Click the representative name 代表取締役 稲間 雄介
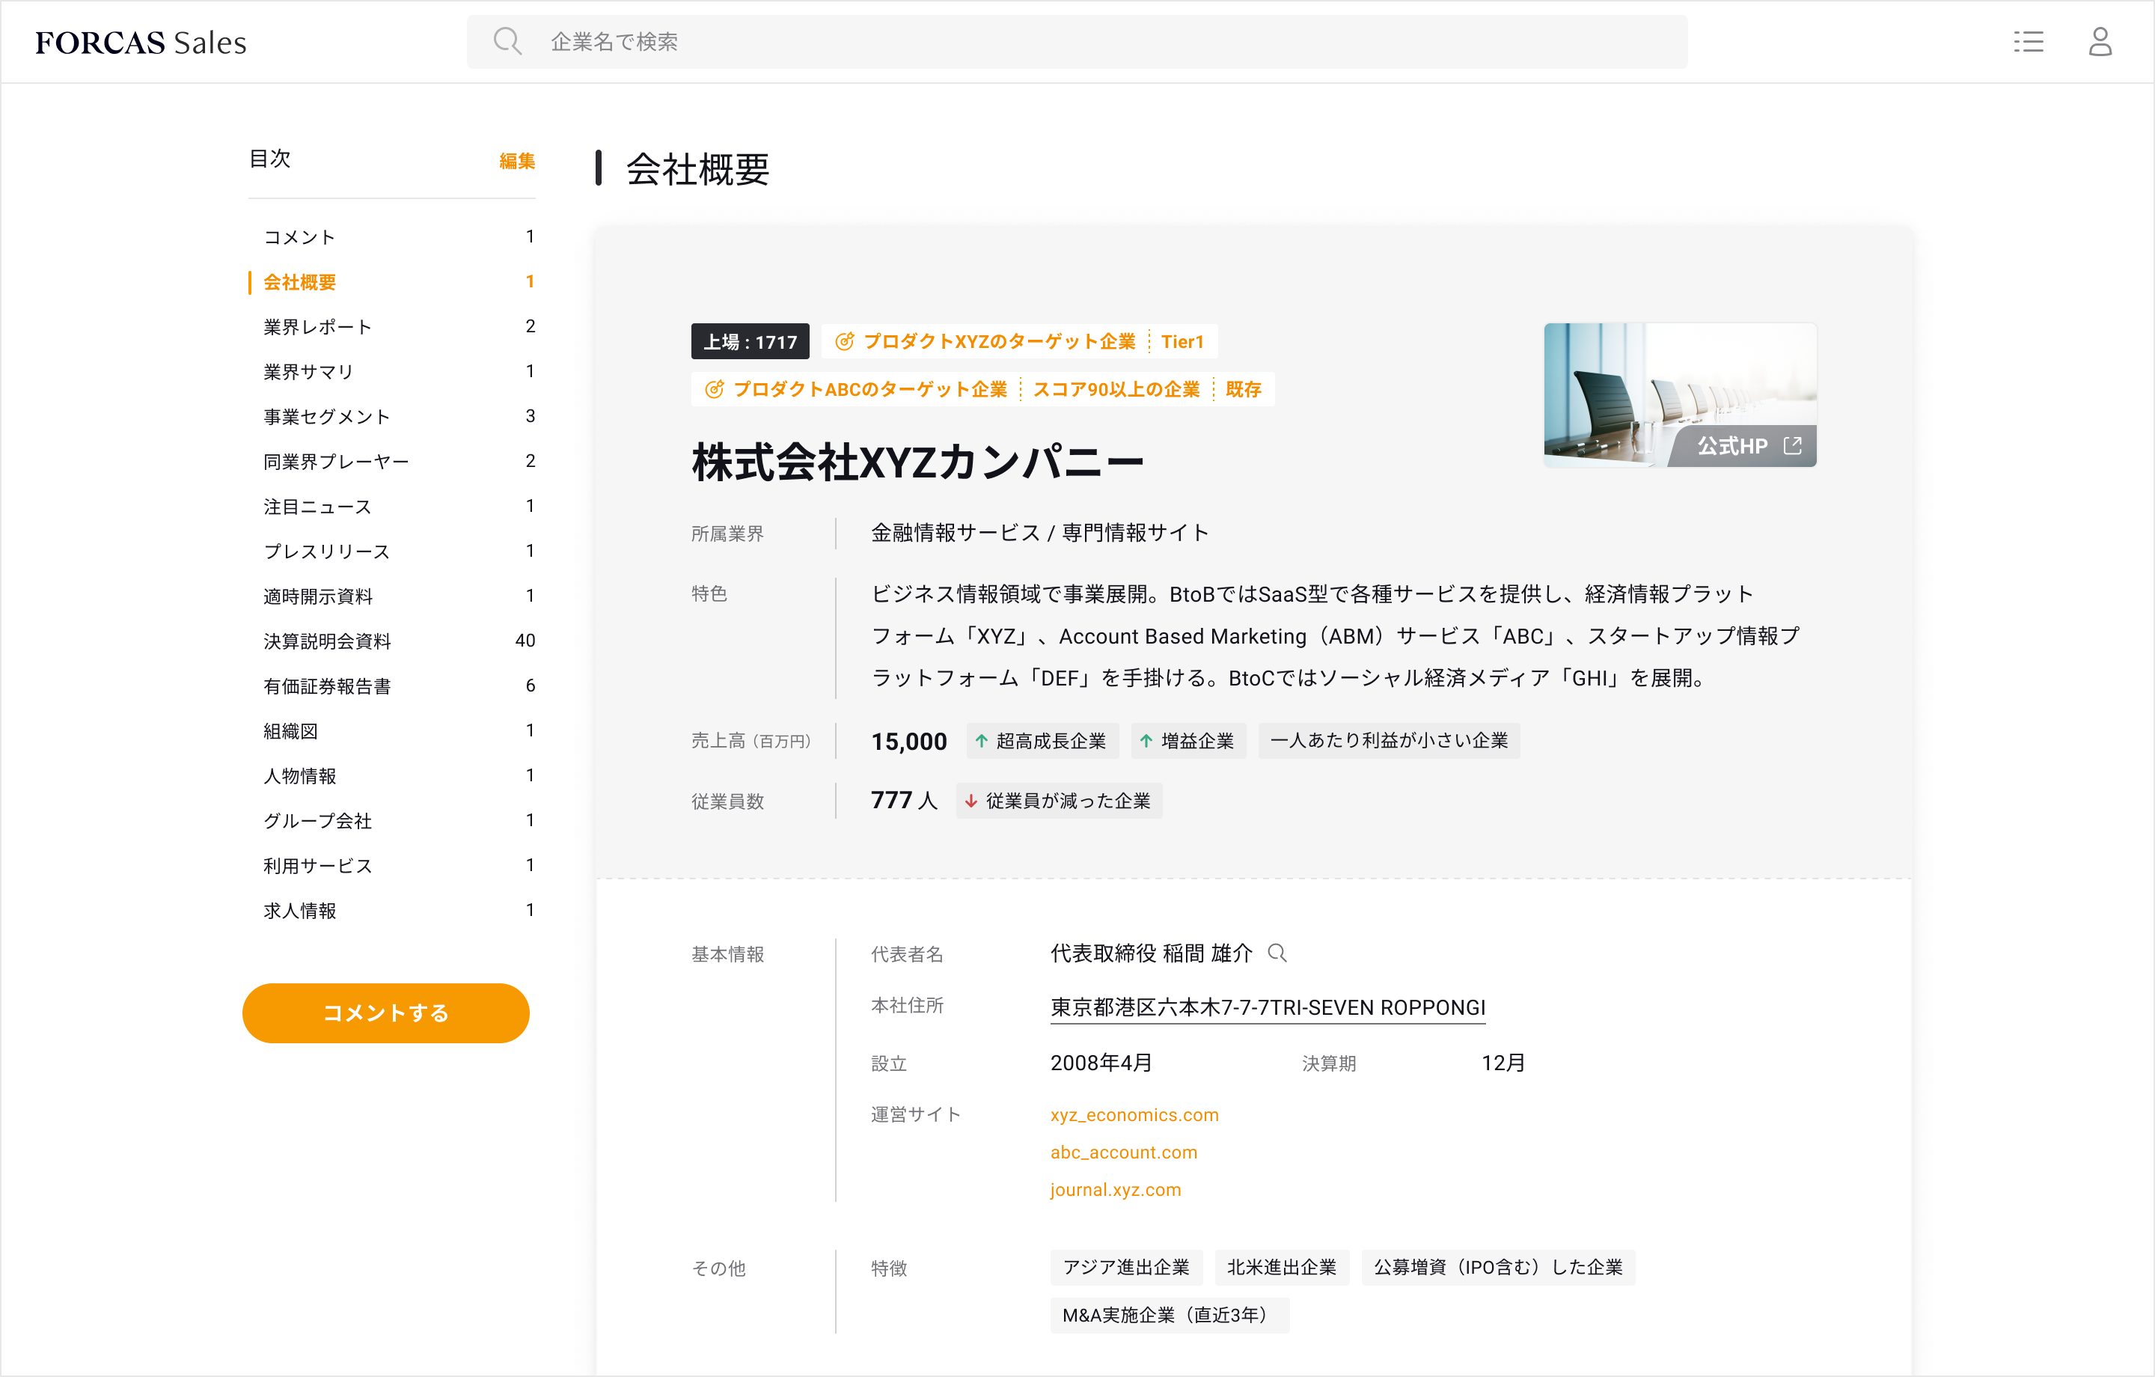The height and width of the screenshot is (1377, 2155). [1151, 953]
